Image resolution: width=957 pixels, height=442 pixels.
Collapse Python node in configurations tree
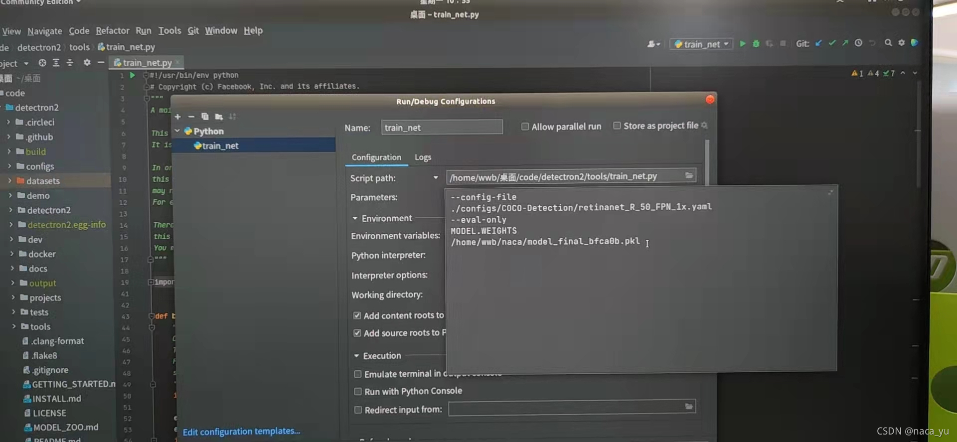[x=177, y=131]
